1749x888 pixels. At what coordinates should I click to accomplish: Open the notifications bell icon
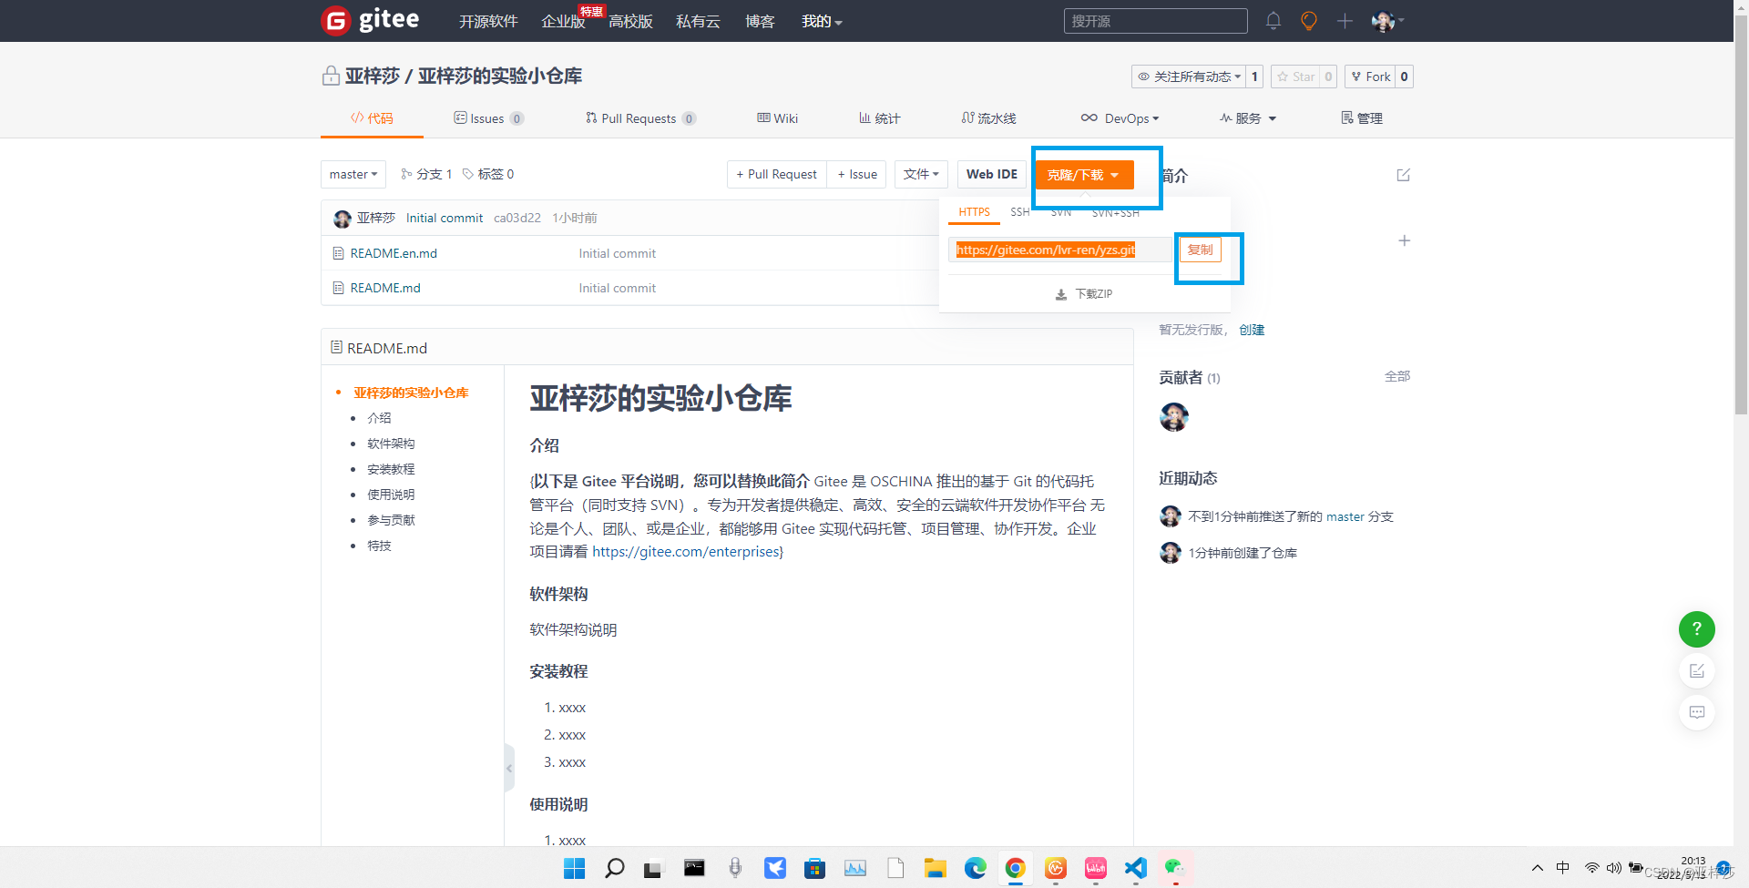(1273, 20)
